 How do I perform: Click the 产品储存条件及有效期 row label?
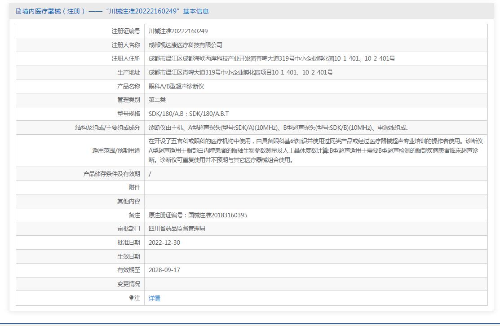[111, 174]
